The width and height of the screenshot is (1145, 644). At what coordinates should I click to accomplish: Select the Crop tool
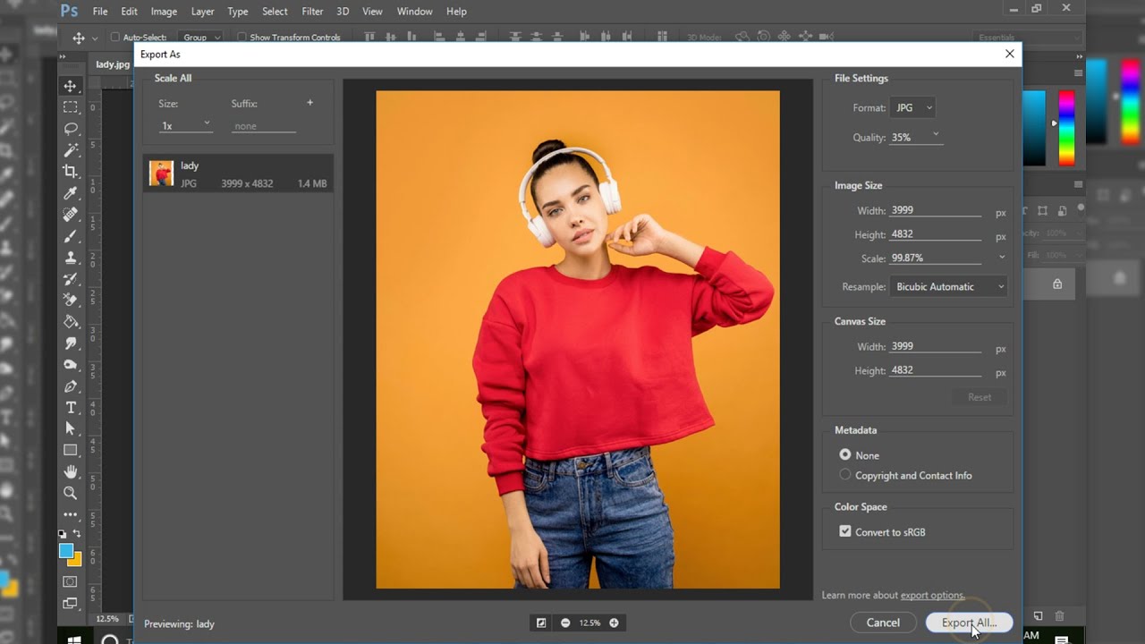[x=71, y=172]
